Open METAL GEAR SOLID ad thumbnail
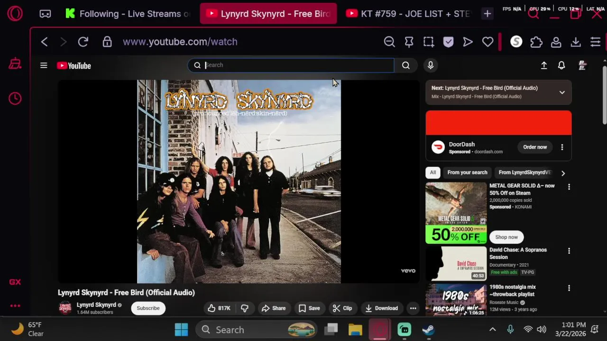607x341 pixels. 456,213
